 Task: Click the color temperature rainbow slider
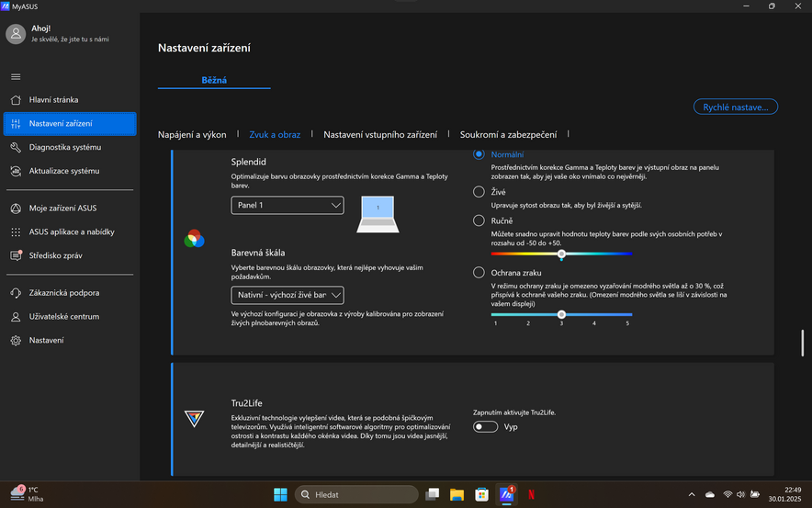[561, 254]
